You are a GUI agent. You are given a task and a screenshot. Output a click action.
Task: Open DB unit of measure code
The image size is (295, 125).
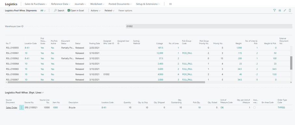(222, 107)
